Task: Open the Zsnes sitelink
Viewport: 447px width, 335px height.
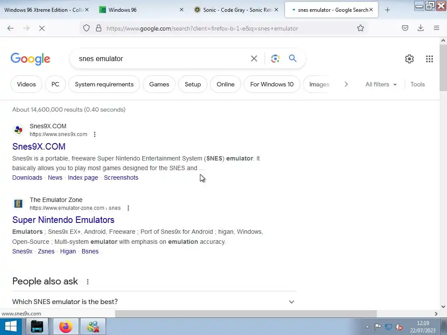Action: [x=46, y=251]
